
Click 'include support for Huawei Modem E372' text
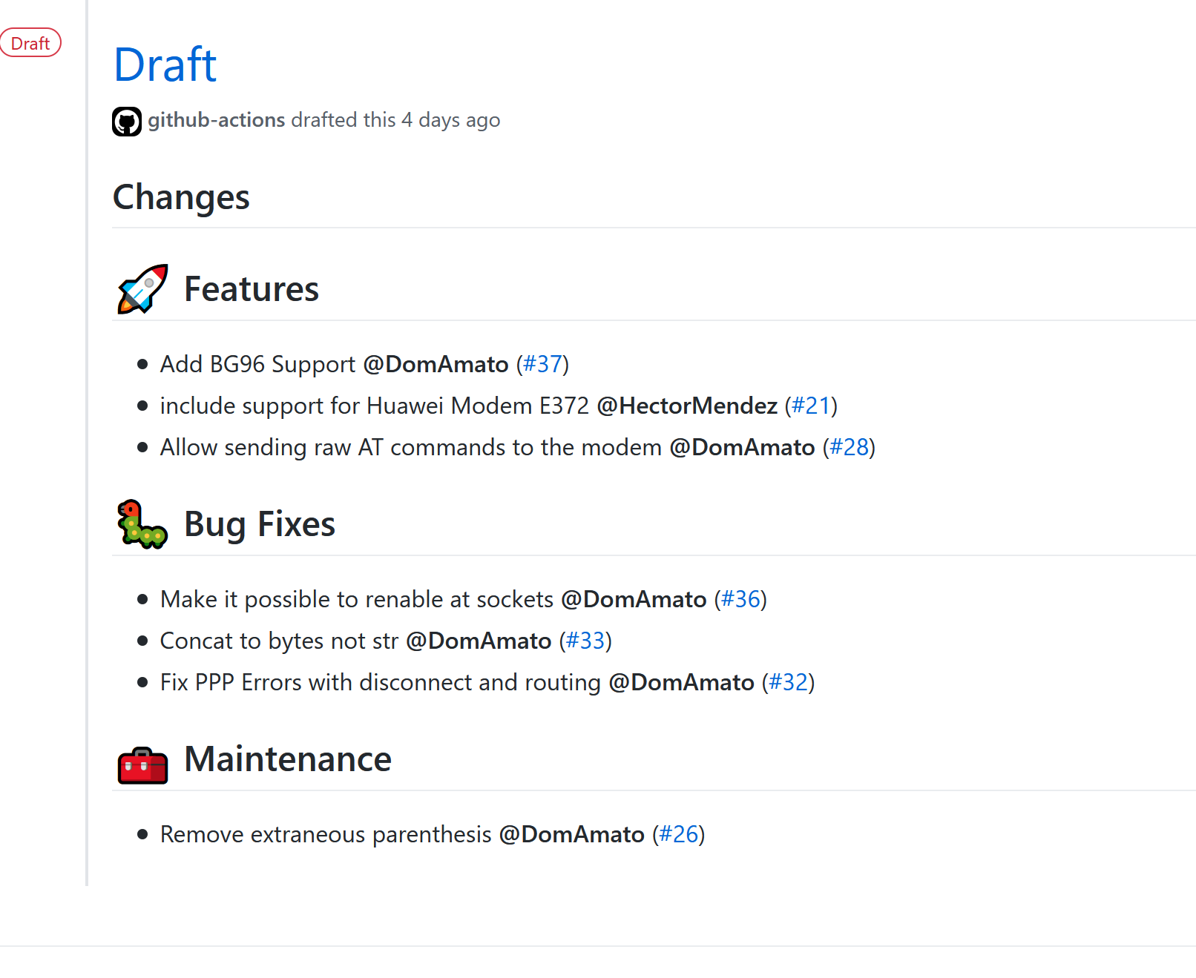(375, 406)
